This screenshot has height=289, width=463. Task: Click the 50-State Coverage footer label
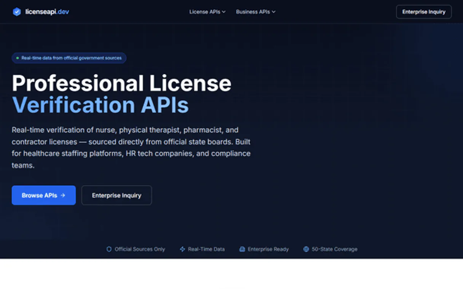click(x=334, y=249)
